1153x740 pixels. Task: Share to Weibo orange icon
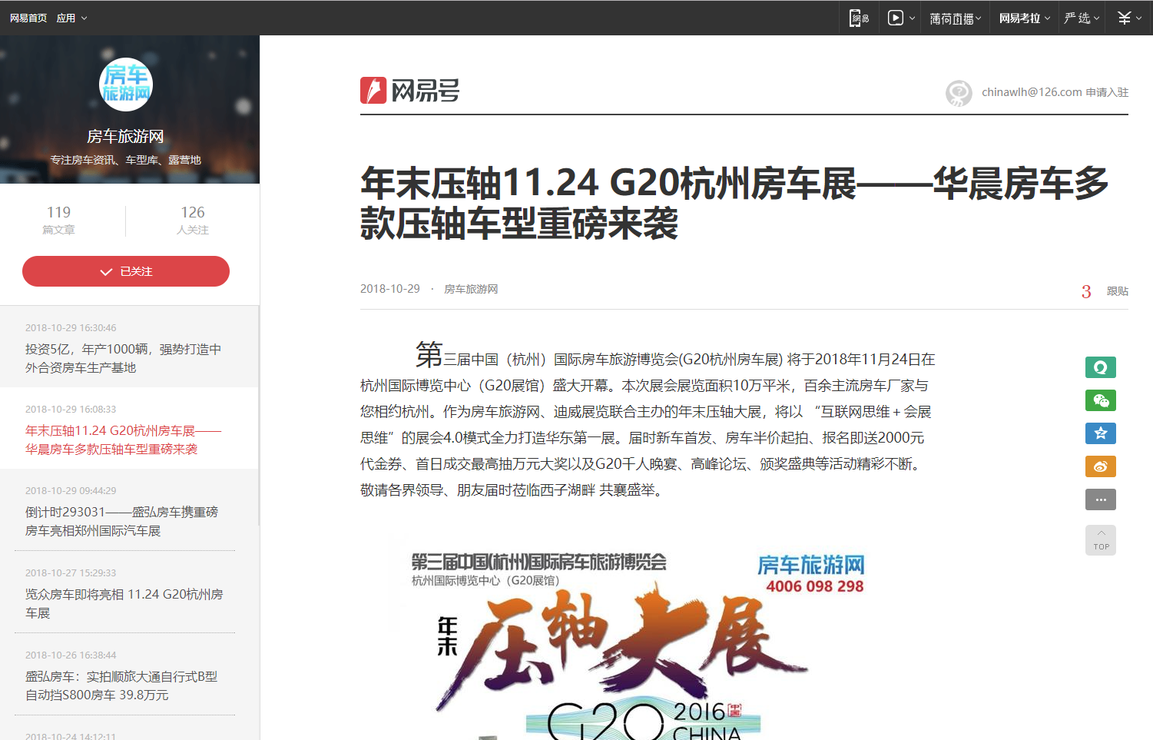coord(1101,466)
